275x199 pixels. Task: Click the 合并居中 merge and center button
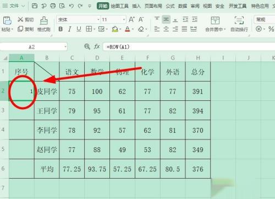pyautogui.click(x=215, y=24)
